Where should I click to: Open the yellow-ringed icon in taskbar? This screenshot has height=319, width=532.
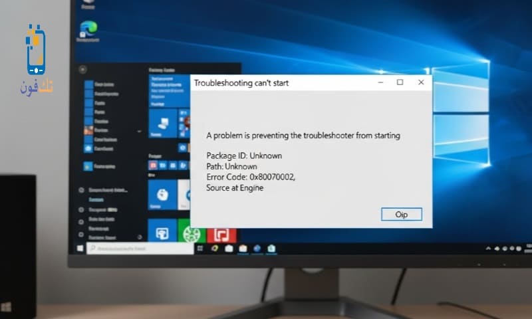coord(215,249)
